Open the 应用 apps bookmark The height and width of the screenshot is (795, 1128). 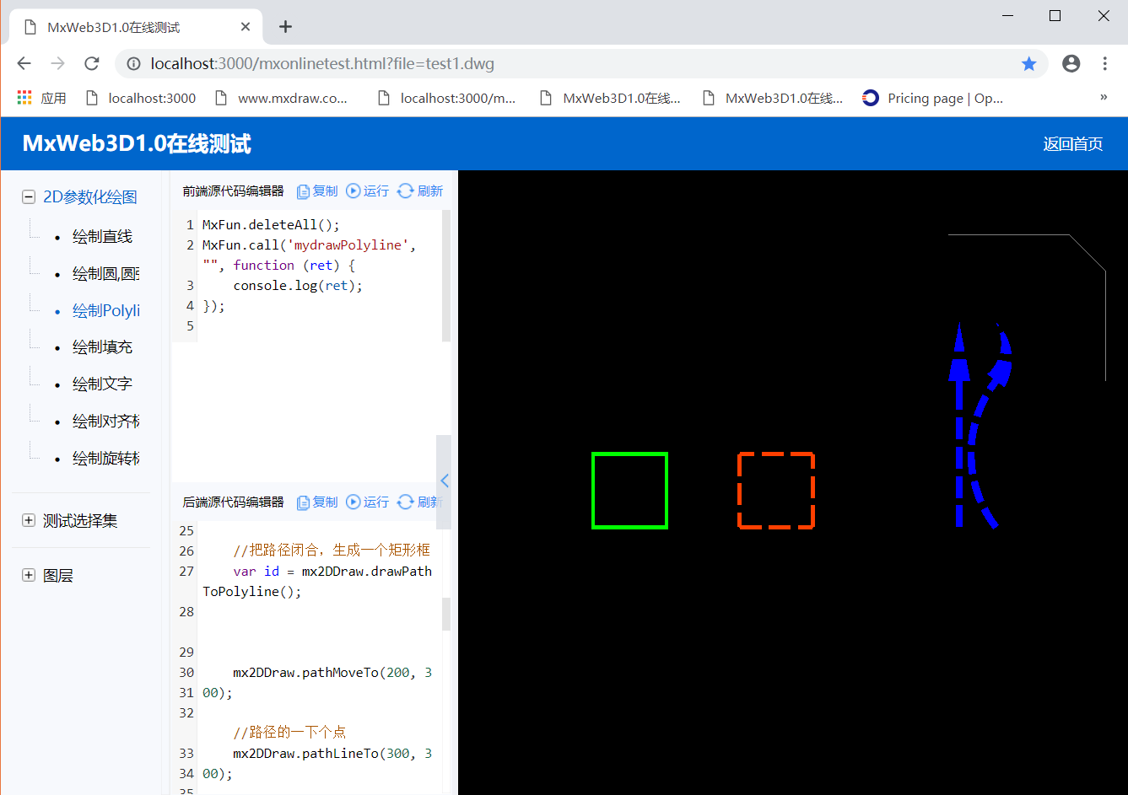tap(41, 99)
